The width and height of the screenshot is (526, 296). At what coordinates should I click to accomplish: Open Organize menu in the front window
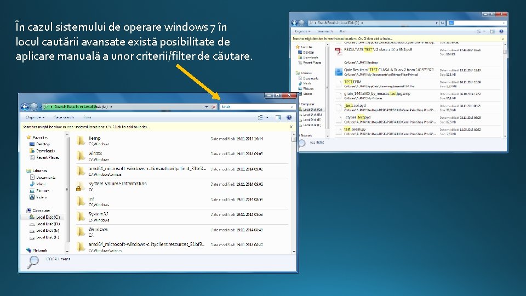35,117
